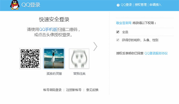Click the QR code image
Screen dimensions: 179x104
tap(30, 58)
